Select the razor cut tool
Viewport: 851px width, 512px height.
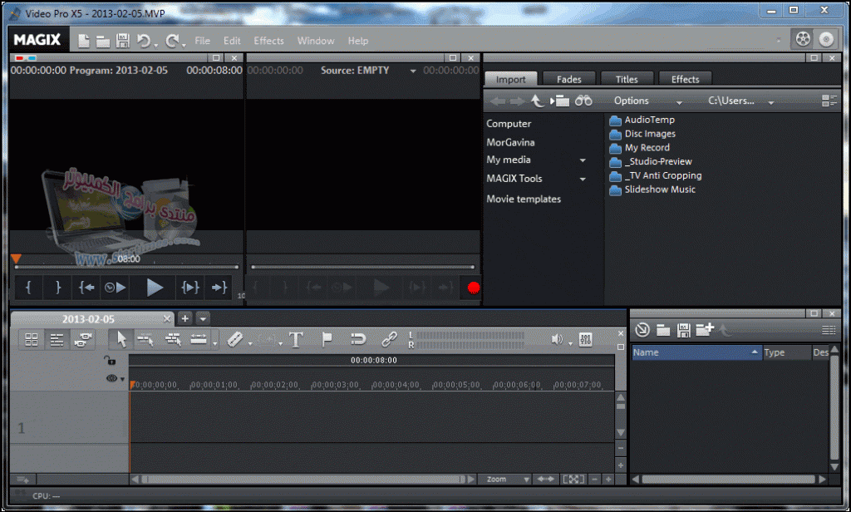click(234, 340)
